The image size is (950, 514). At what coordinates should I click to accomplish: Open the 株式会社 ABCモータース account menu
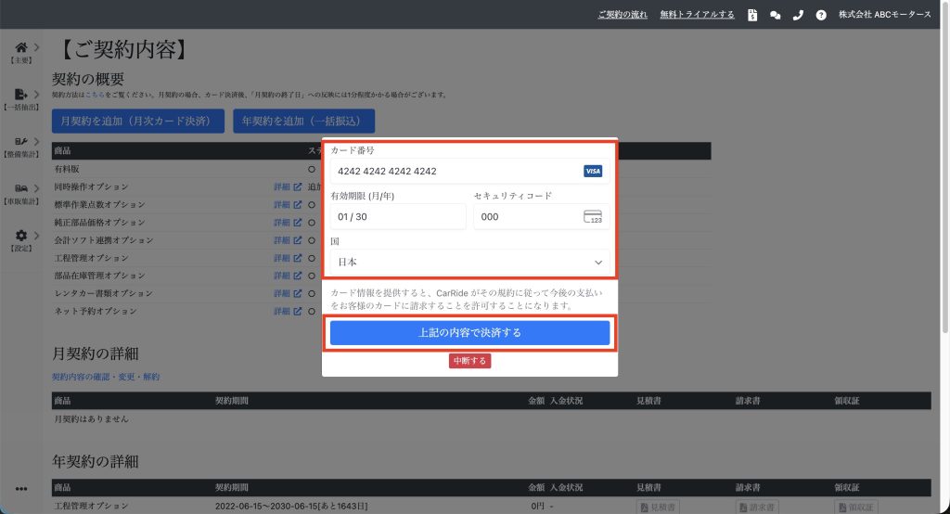[884, 15]
